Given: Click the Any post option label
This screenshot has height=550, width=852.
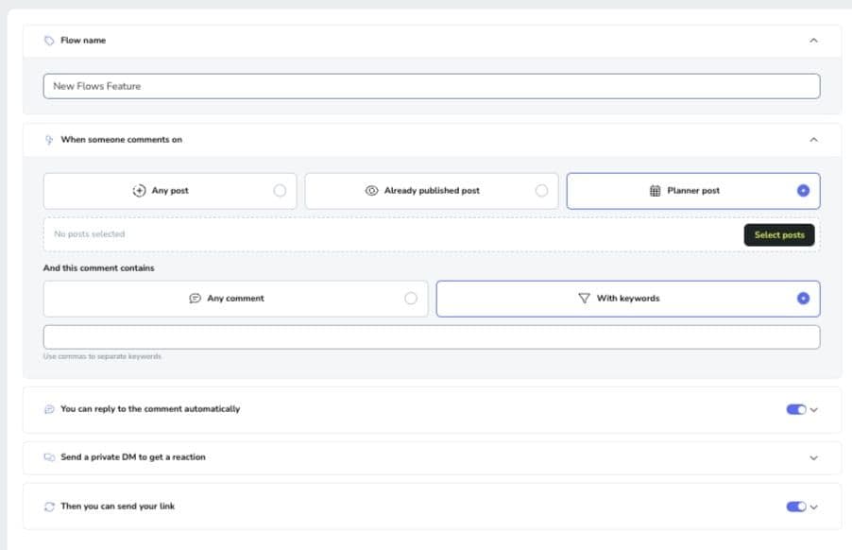Looking at the screenshot, I should pos(170,191).
